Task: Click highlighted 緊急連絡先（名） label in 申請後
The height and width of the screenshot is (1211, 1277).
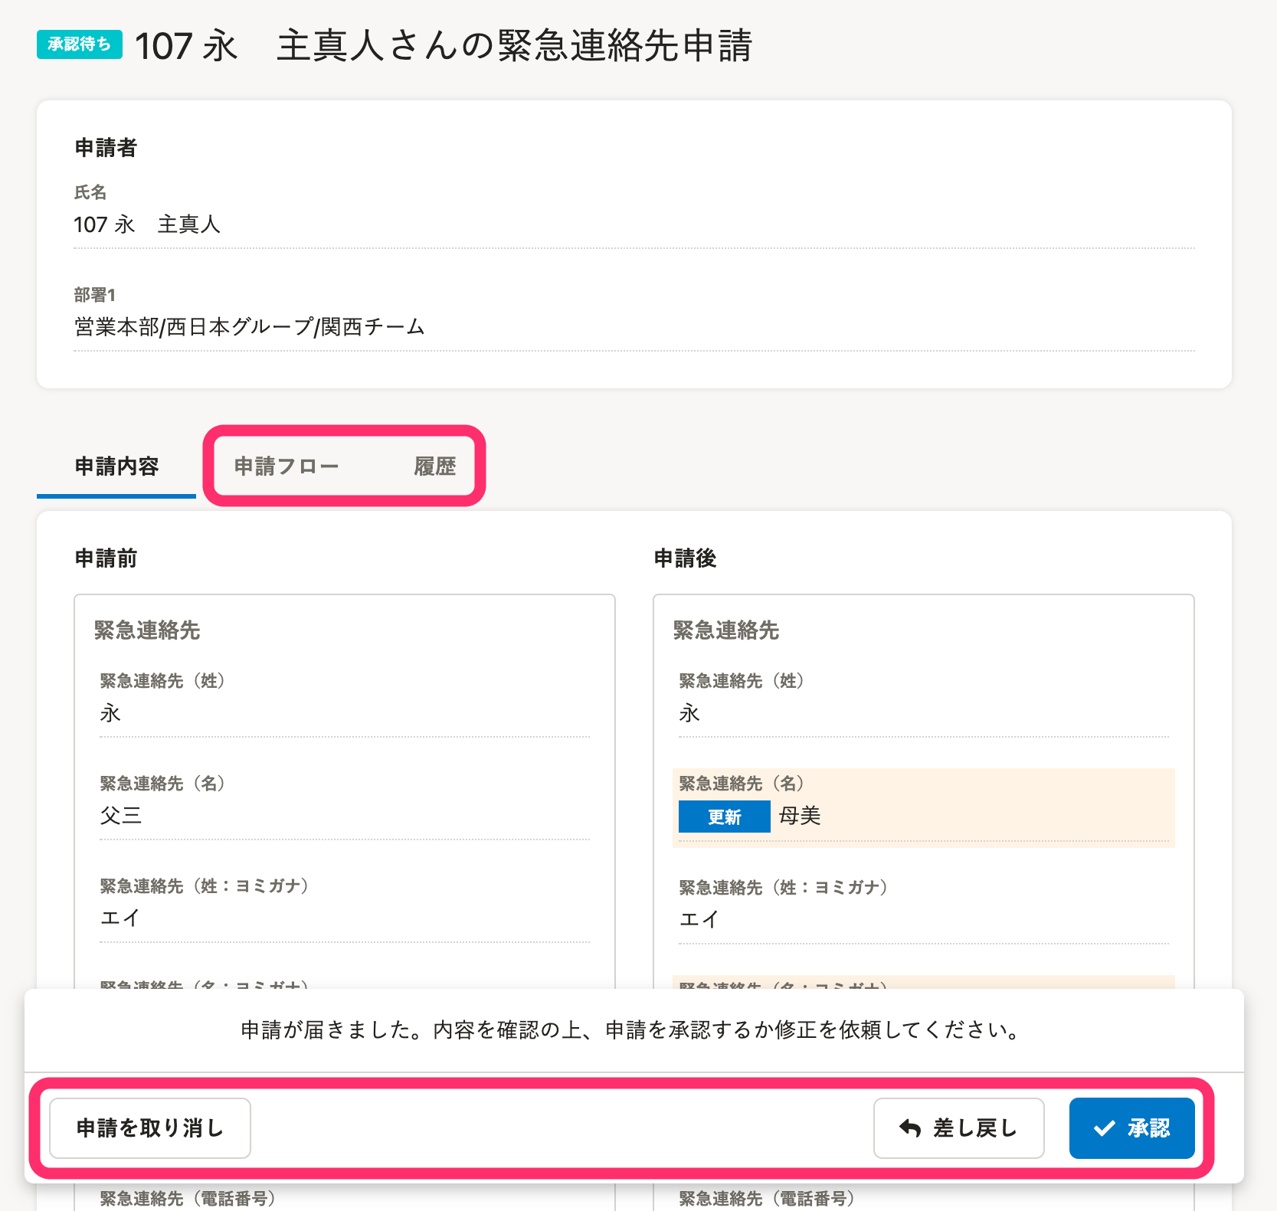Action: pos(741,784)
